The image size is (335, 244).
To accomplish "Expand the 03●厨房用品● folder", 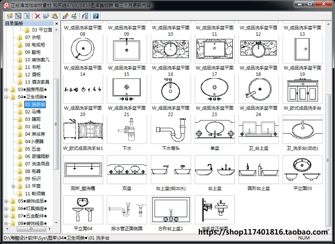I will point(6,89).
